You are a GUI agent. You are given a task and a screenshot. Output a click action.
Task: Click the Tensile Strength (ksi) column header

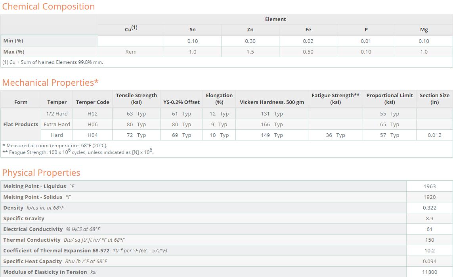point(136,98)
